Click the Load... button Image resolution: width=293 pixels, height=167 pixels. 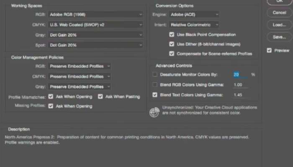pos(279,25)
